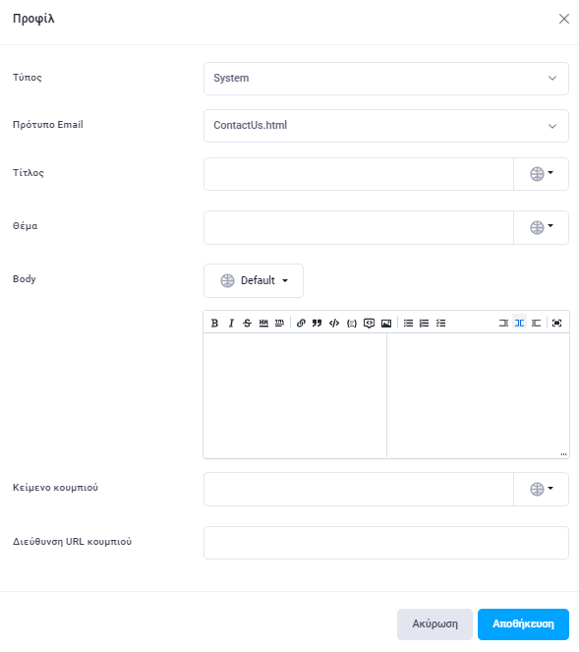Click the Ακύρωση cancel button
Image resolution: width=579 pixels, height=652 pixels.
click(x=434, y=624)
